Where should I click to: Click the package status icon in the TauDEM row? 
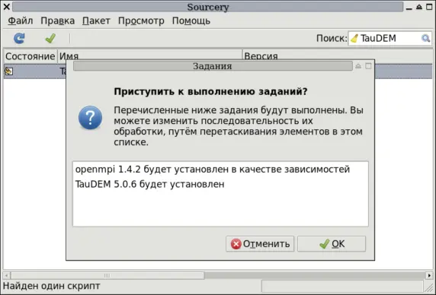tap(8, 71)
